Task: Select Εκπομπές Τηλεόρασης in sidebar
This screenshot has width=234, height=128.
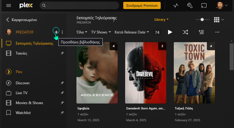Action: tap(34, 43)
